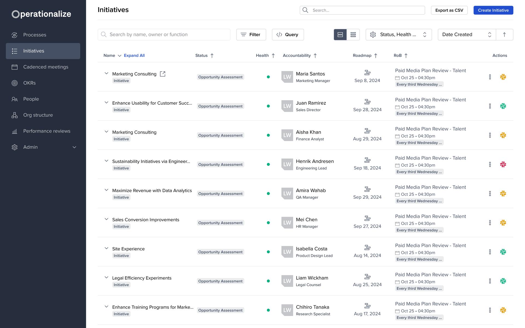Switch to compact list view toggle
This screenshot has height=328, width=525.
(x=353, y=35)
